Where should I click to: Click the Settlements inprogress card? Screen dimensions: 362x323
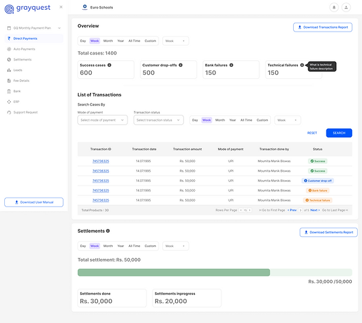tap(187, 298)
